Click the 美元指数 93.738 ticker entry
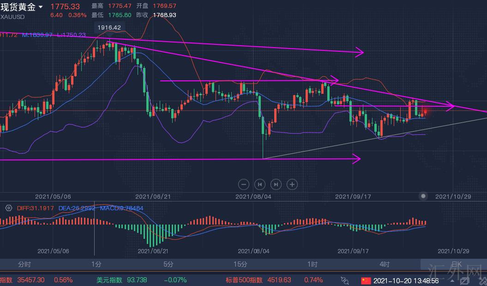The width and height of the screenshot is (487, 286). [121, 280]
